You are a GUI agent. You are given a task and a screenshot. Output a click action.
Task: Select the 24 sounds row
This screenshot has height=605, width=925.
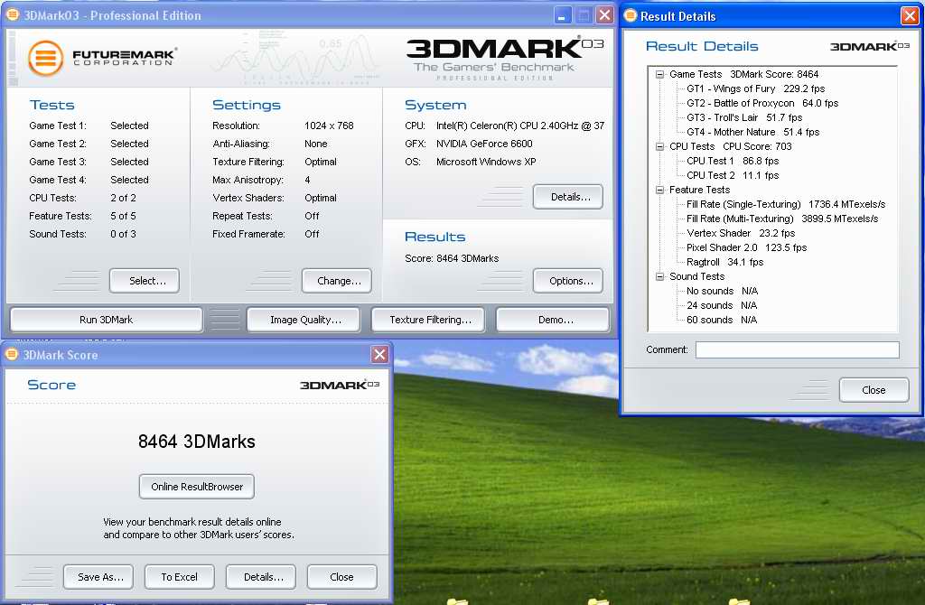click(722, 305)
